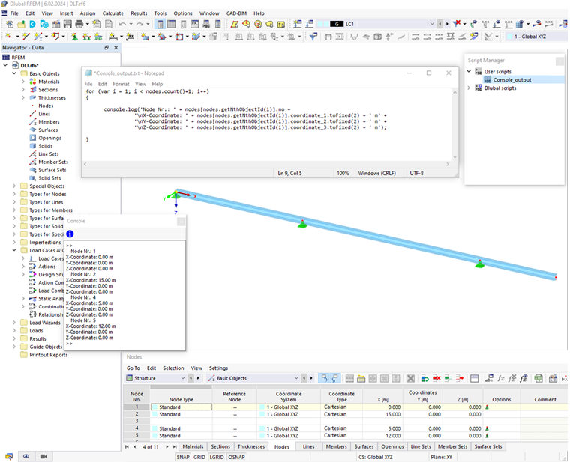Select Member Sets in Navigator tree

(53, 162)
